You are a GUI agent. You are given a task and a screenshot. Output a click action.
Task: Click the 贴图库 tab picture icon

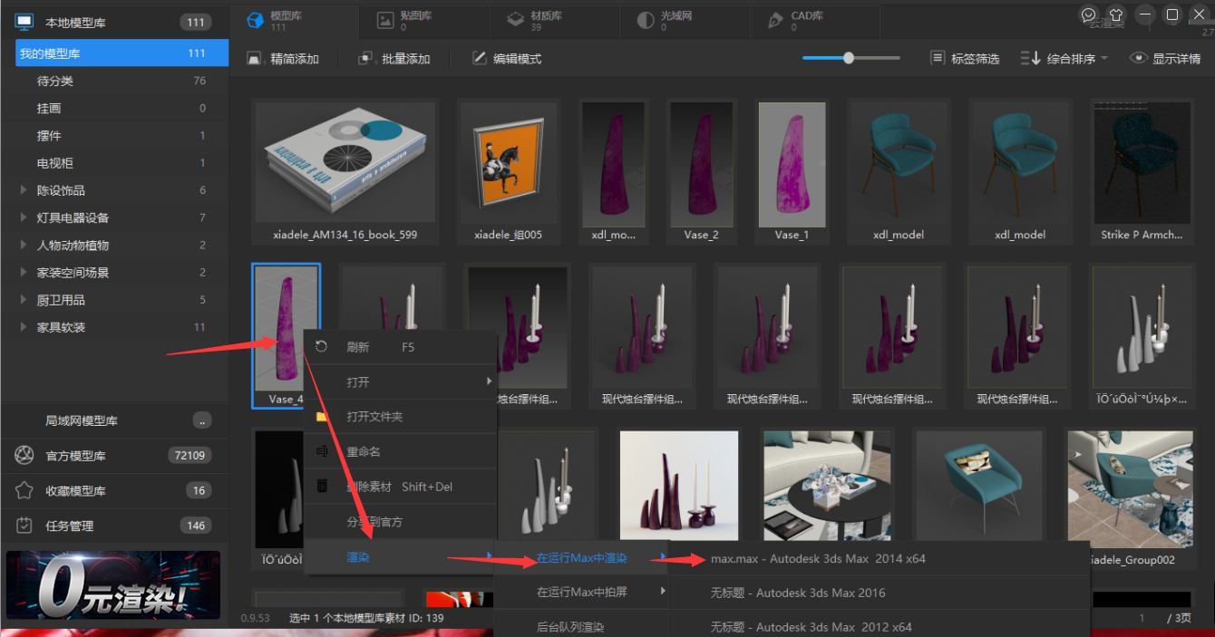pos(385,19)
